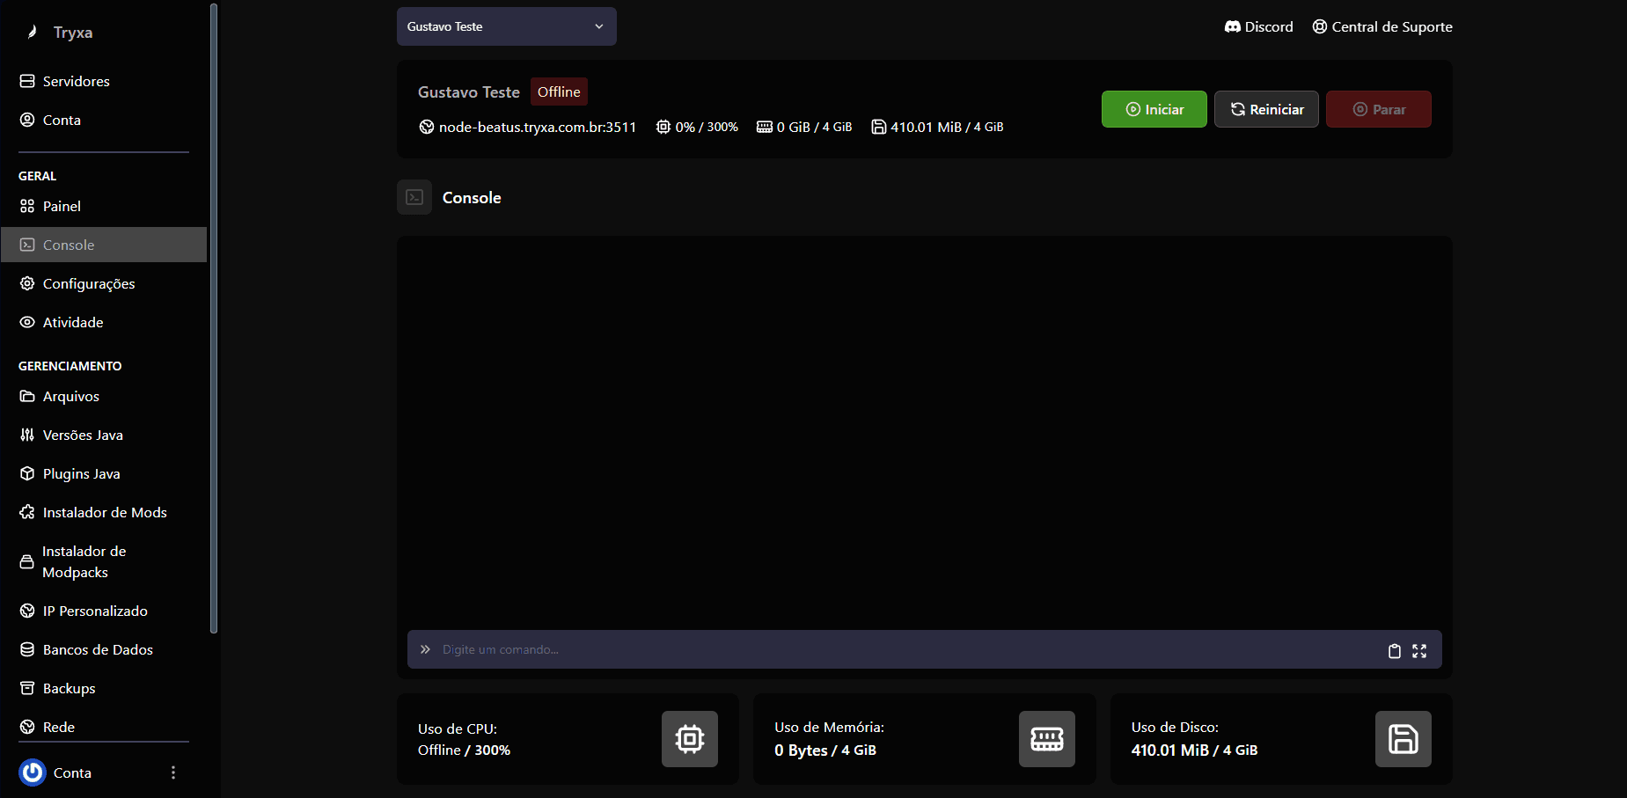This screenshot has width=1627, height=798.
Task: Click the Tryxa logo icon
Action: point(33,33)
